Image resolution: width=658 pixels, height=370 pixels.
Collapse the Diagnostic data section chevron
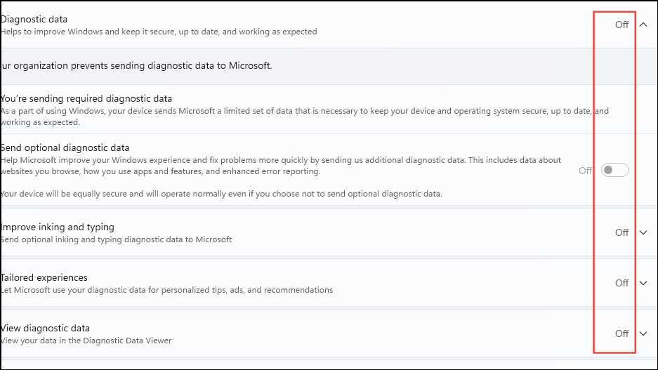click(644, 25)
